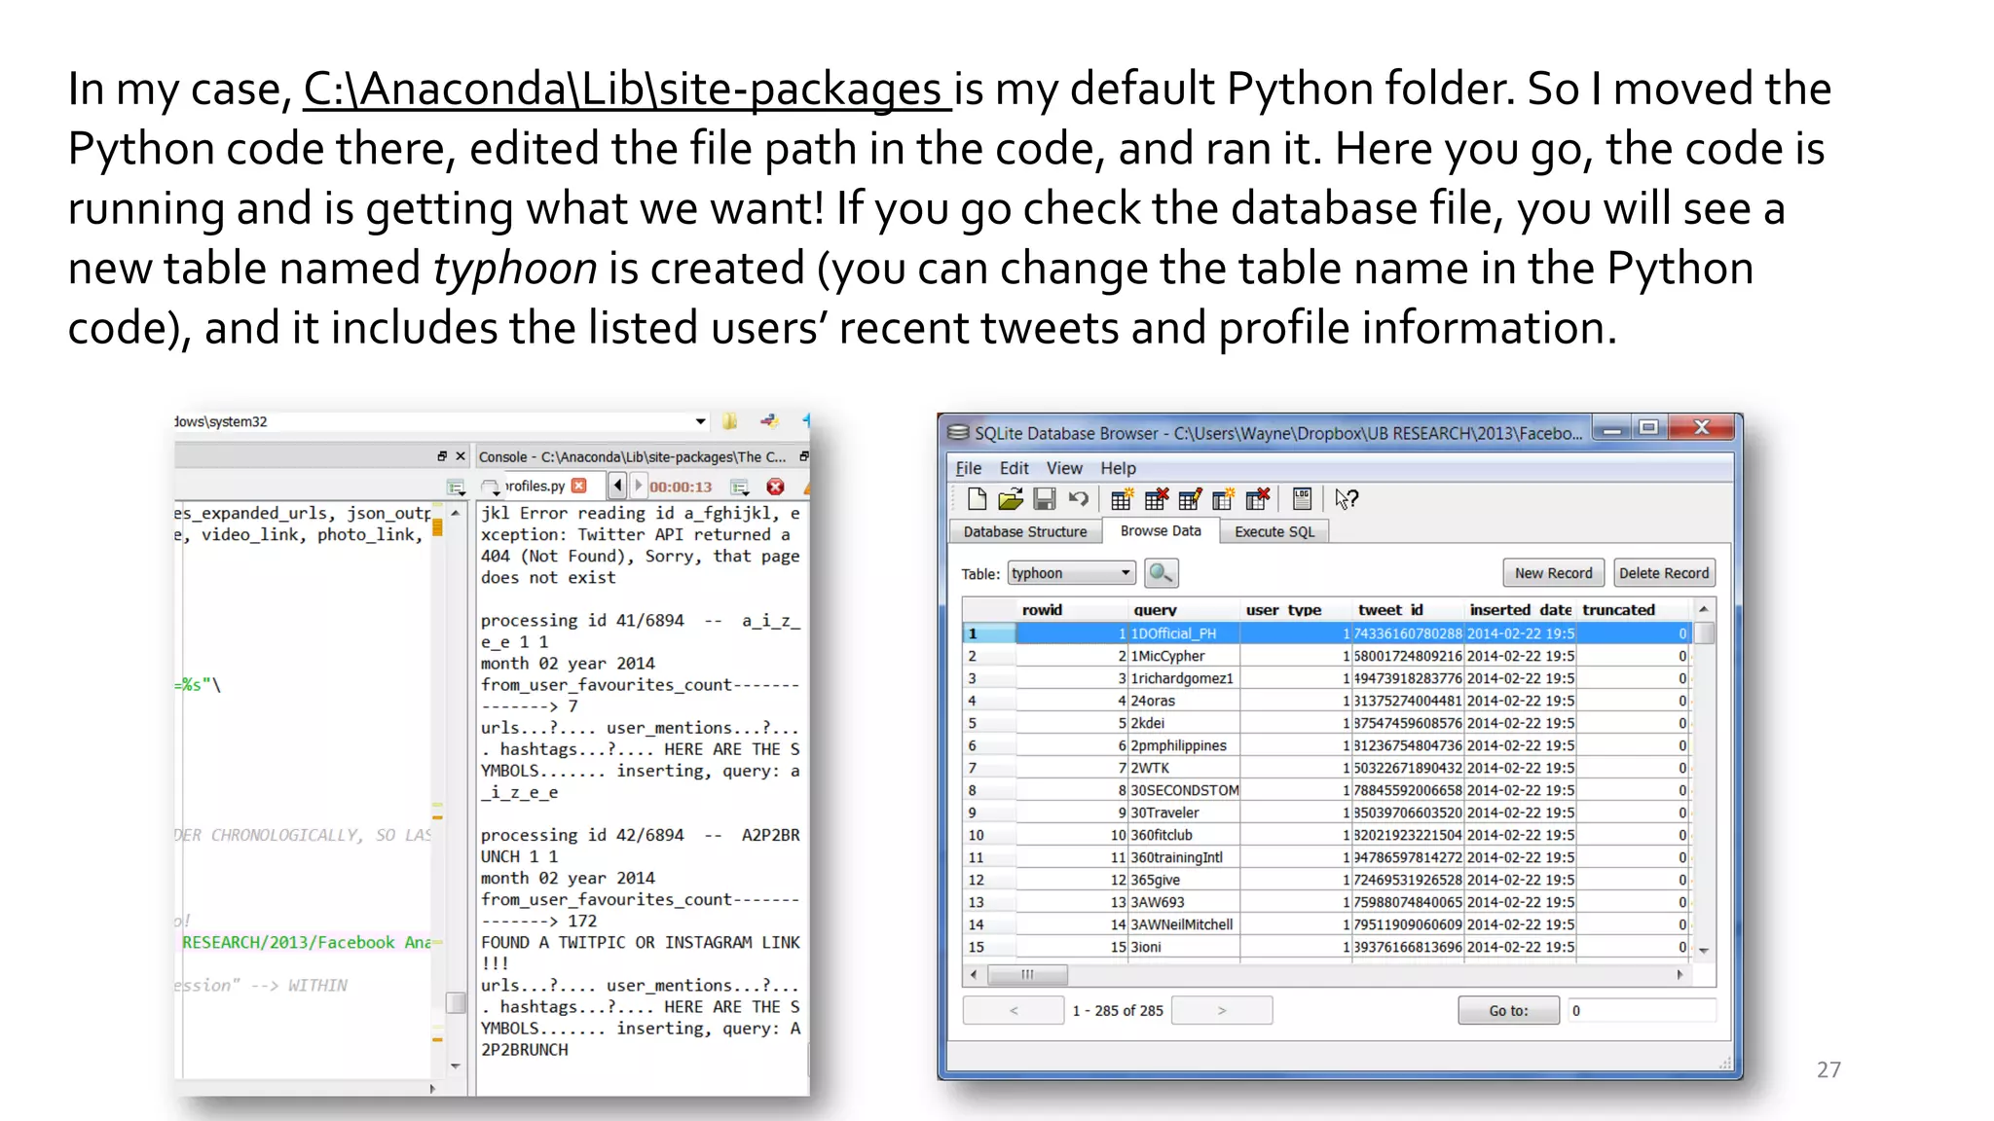Screen dimensions: 1994x1121
Task: Click New Database icon in SQLite toolbar
Action: 977,499
